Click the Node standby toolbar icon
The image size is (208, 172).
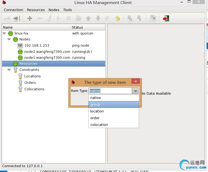click(130, 18)
